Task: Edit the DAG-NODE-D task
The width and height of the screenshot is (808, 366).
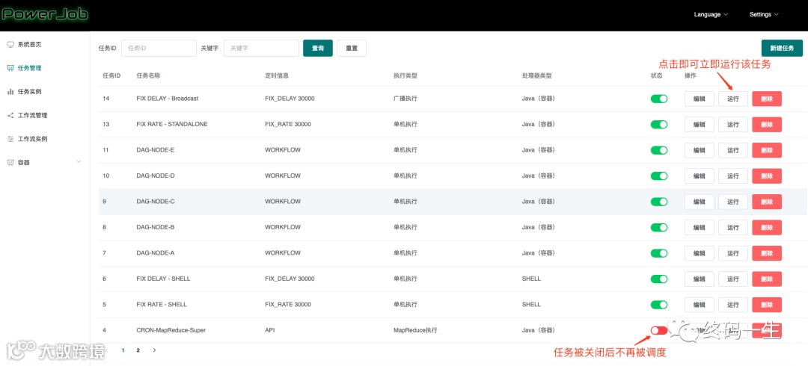Action: [x=700, y=176]
